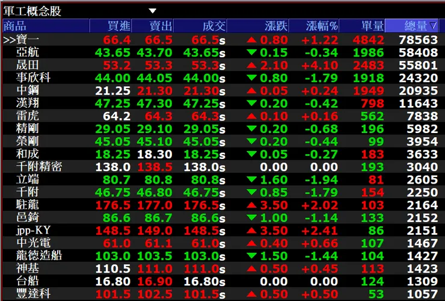Click 神基 last price 111.0s
Image resolution: width=445 pixels, height=301 pixels.
[204, 268]
